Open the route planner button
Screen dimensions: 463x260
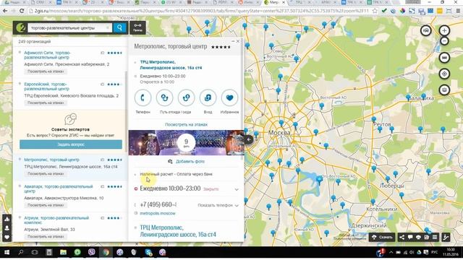click(x=137, y=27)
